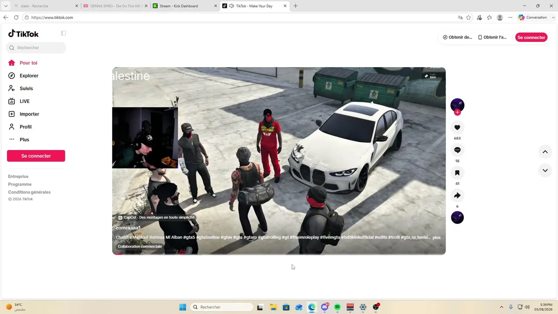This screenshot has height=314, width=558.
Task: Click the sidebar Se connecter button
Action: [36, 156]
